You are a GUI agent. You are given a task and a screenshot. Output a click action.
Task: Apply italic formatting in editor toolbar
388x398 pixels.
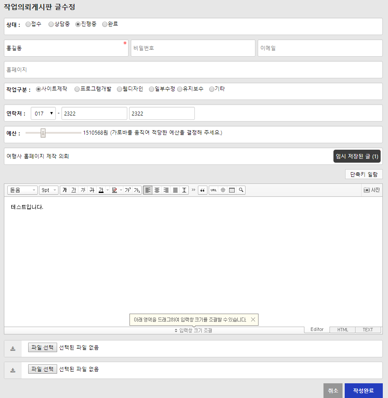pos(83,190)
